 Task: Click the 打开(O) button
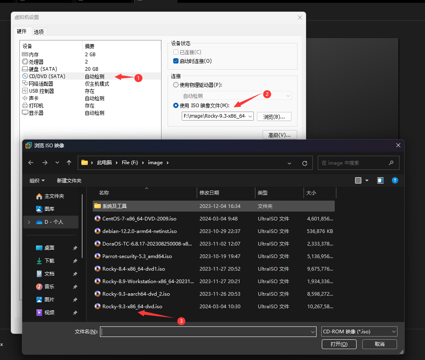click(x=339, y=344)
